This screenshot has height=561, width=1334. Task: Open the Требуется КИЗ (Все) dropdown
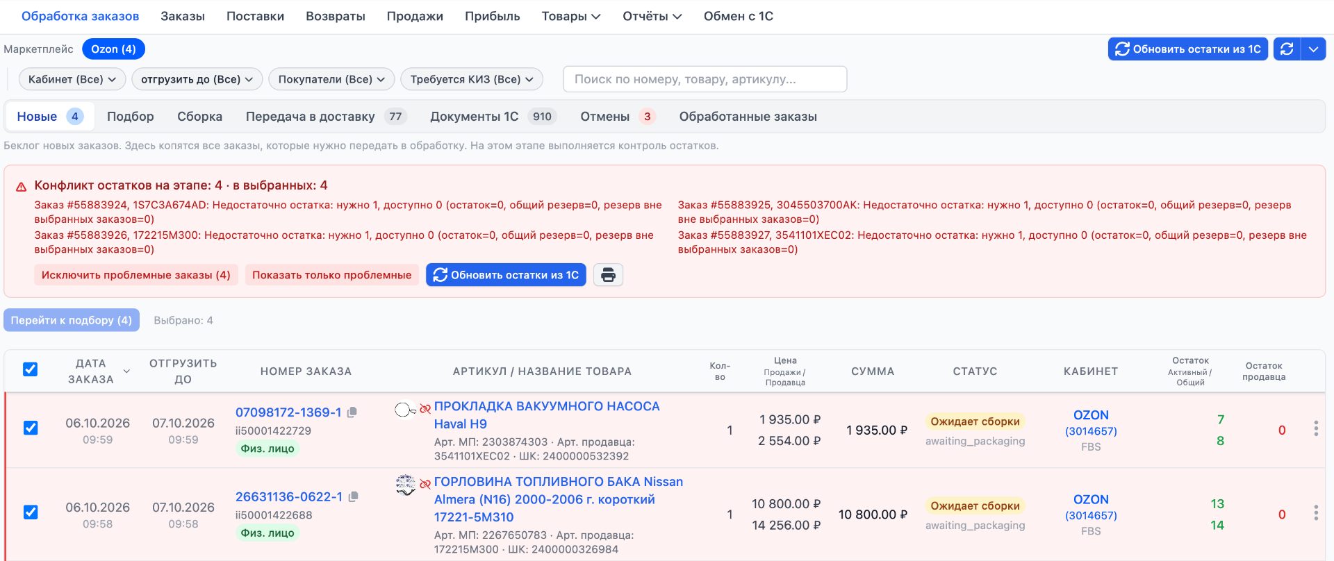click(472, 79)
